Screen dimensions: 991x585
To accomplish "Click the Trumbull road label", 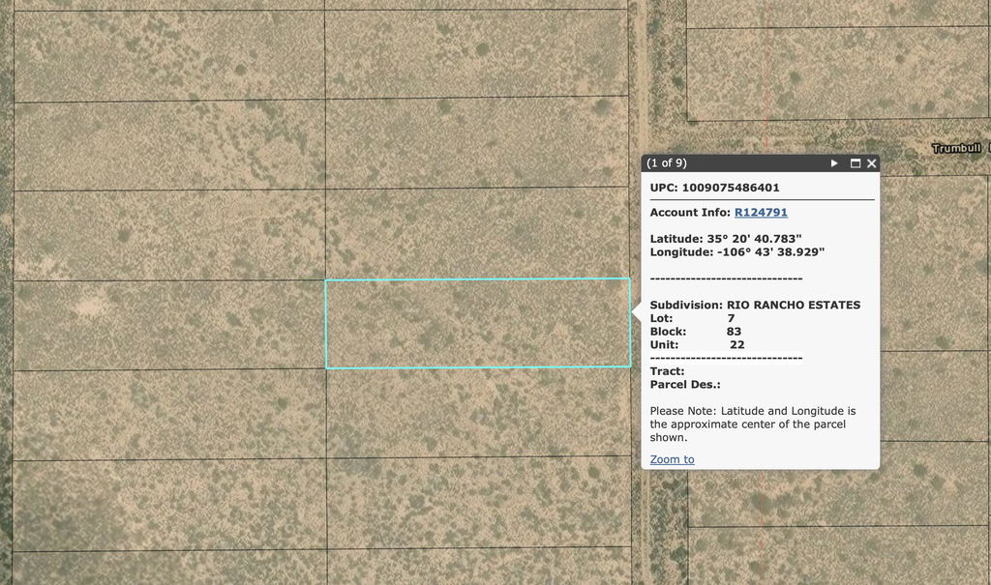I will click(956, 148).
